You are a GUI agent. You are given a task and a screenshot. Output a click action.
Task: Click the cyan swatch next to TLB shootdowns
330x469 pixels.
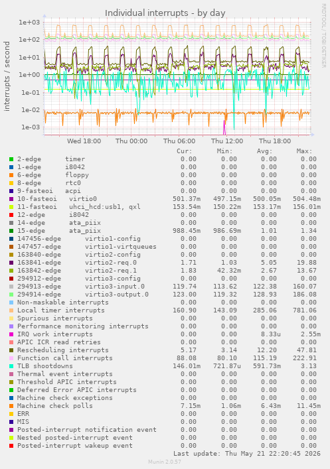point(11,366)
